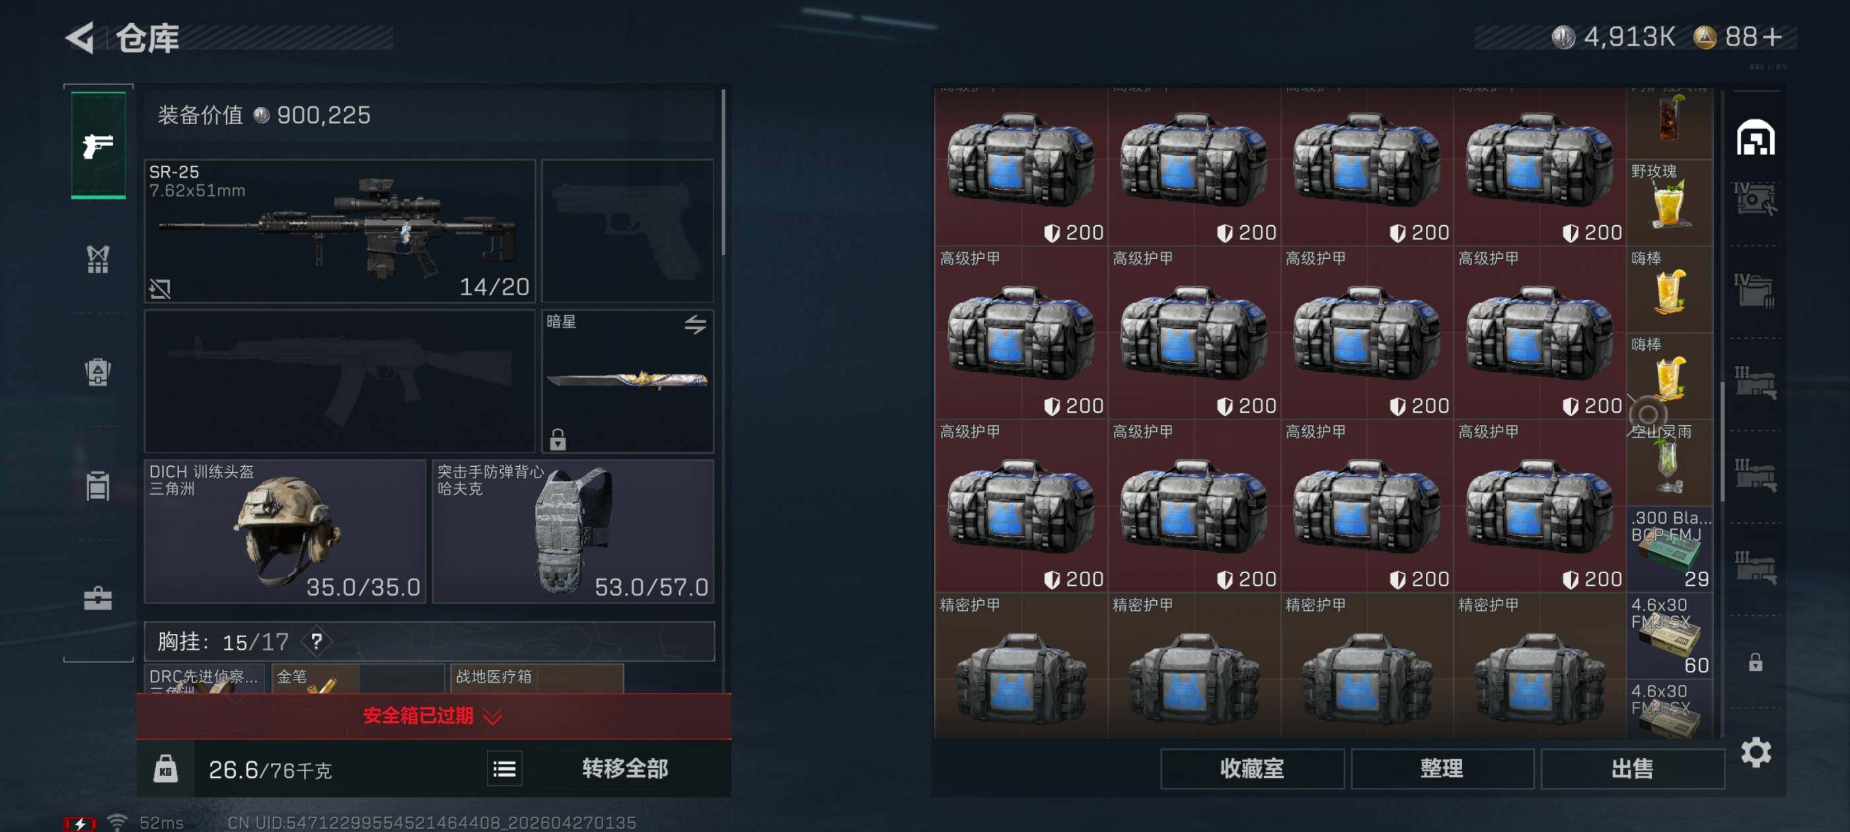1850x832 pixels.
Task: Toggle the locked storage slot padlock
Action: coord(1756,662)
